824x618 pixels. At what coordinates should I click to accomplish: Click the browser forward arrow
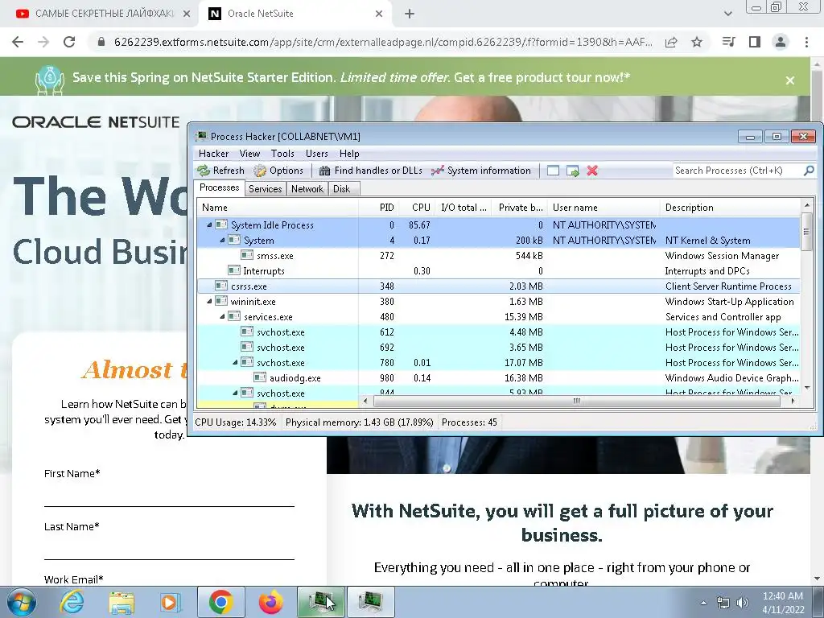coord(43,42)
